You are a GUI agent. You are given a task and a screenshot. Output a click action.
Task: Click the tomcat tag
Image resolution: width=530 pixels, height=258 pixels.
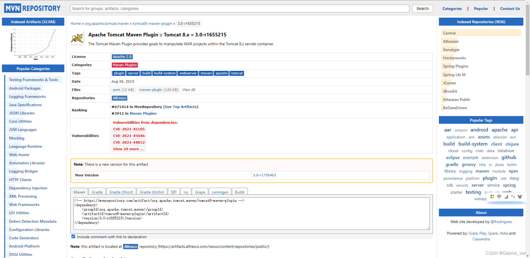tap(237, 73)
